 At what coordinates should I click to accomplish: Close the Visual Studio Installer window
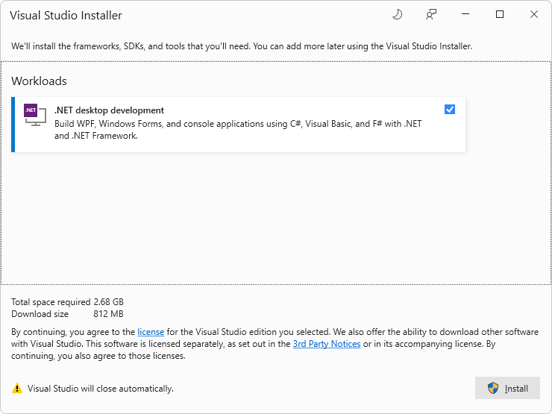(x=534, y=14)
